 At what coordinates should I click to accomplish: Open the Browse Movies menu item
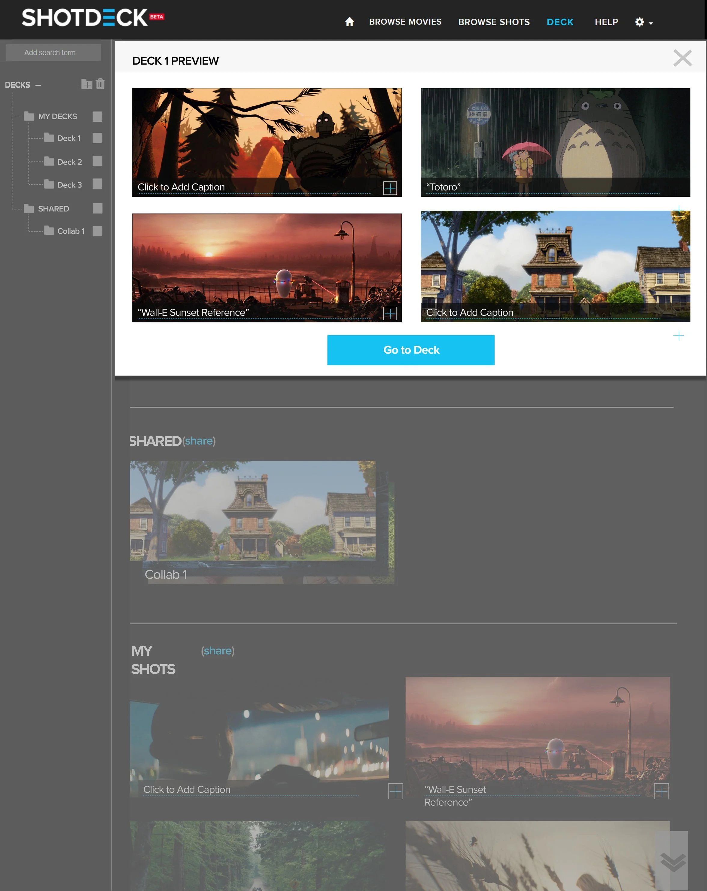[x=405, y=22]
